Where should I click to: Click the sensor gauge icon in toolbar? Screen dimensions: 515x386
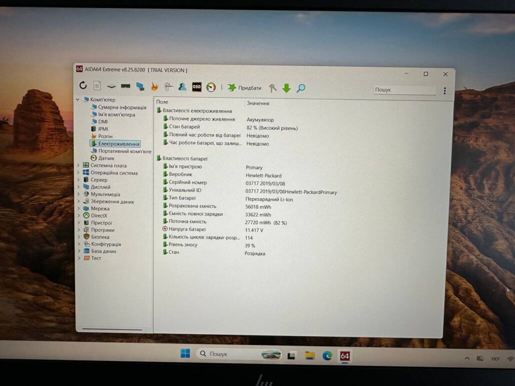point(211,87)
